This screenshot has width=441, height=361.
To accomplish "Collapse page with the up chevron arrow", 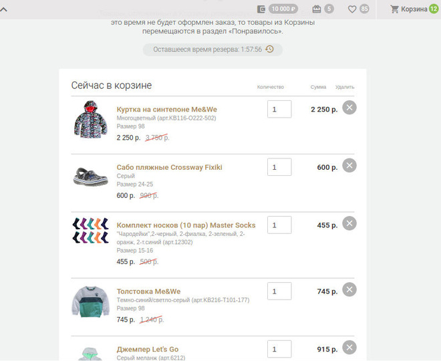I will point(3,9).
